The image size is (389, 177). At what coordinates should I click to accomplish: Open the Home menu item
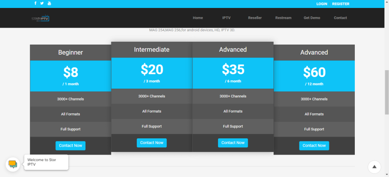click(x=198, y=18)
